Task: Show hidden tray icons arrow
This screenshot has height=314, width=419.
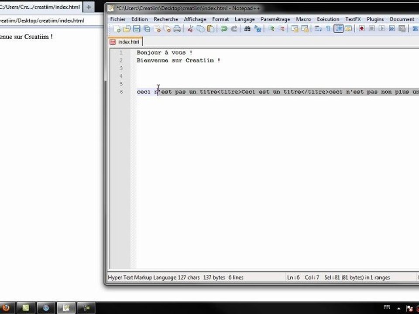Action: point(398,308)
